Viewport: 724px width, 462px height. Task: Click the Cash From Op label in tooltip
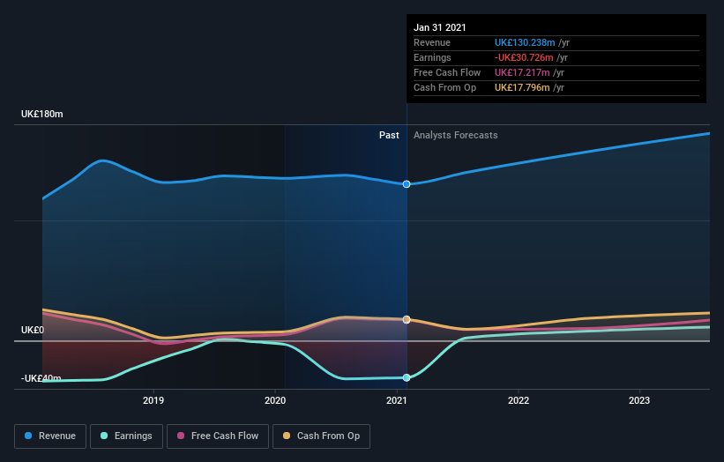[x=444, y=87]
